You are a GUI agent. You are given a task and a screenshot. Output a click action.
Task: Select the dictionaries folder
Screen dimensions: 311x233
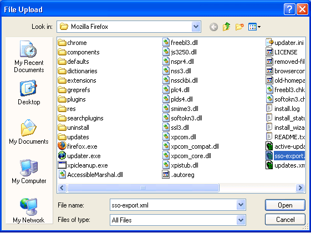pyautogui.click(x=78, y=71)
